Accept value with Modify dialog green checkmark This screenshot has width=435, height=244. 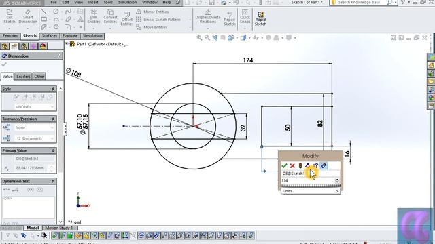[284, 165]
